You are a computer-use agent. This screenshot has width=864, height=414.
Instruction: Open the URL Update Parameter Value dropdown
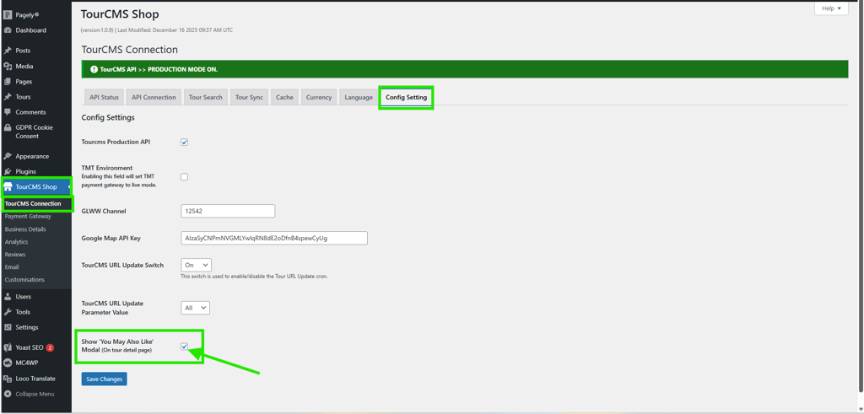tap(196, 308)
